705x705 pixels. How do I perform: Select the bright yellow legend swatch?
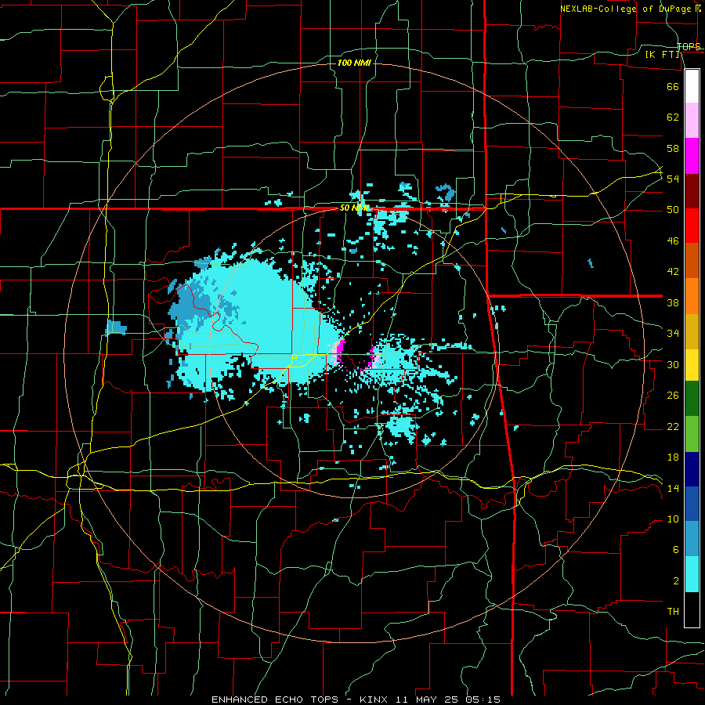[692, 364]
